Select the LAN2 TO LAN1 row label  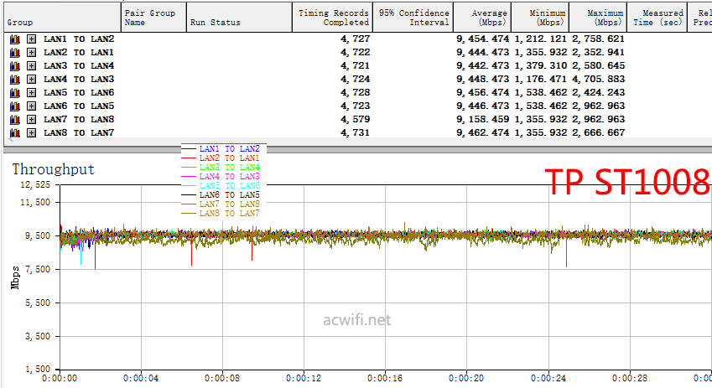79,53
